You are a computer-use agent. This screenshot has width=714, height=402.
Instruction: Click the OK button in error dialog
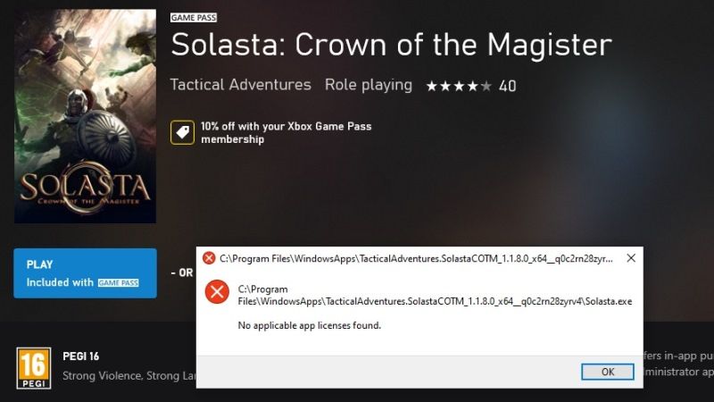pos(608,372)
